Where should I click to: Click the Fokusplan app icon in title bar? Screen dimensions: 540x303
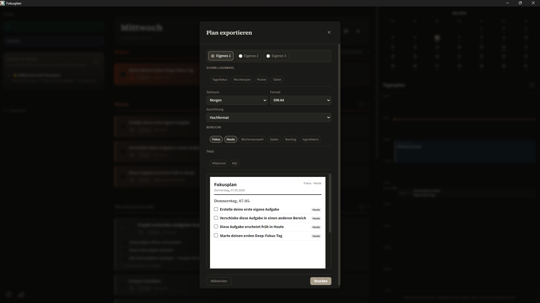click(3, 3)
